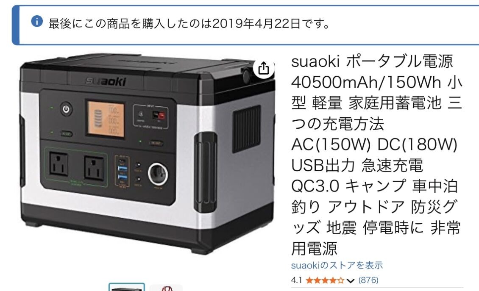Open the suaokiのストアを表示 store link
The height and width of the screenshot is (291, 479).
coord(337,265)
